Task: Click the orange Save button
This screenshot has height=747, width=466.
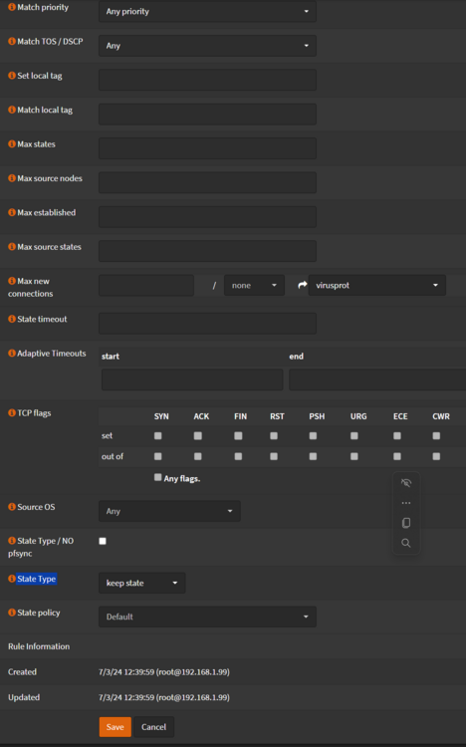Action: point(115,726)
